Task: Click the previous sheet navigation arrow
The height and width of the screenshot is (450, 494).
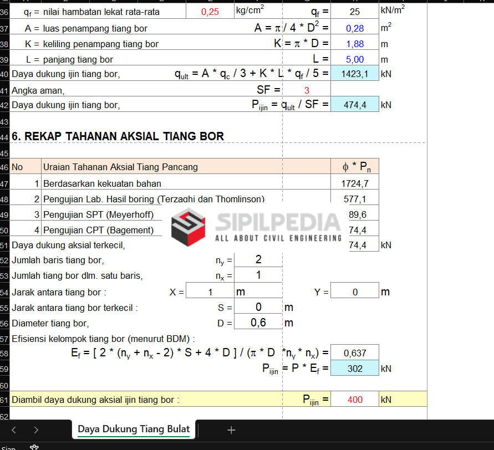Action: coord(14,429)
